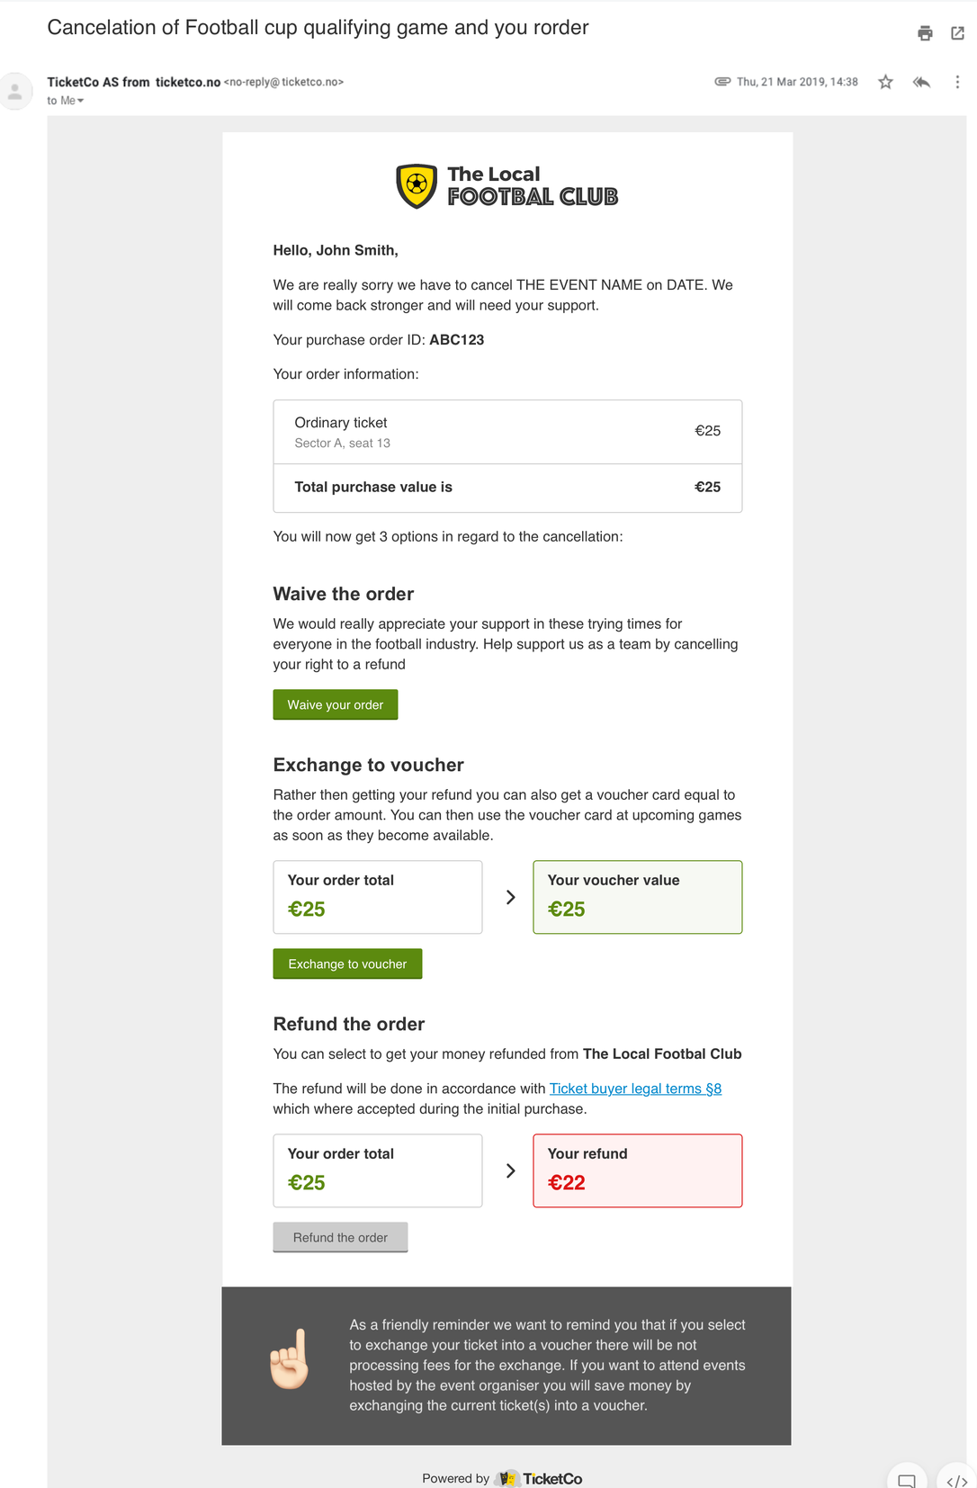Click The Local Footbal Club logo
The image size is (977, 1488).
coord(507,186)
